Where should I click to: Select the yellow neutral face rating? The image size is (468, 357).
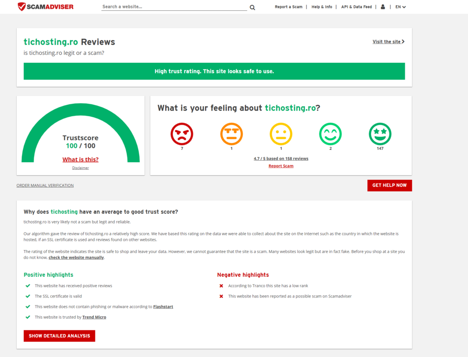click(x=281, y=134)
